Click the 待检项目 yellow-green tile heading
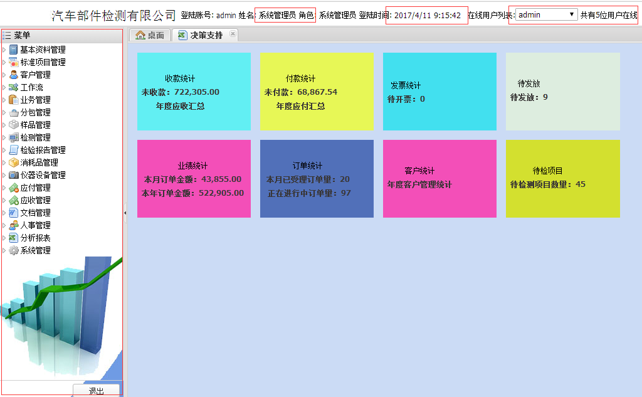642x397 pixels. click(547, 171)
